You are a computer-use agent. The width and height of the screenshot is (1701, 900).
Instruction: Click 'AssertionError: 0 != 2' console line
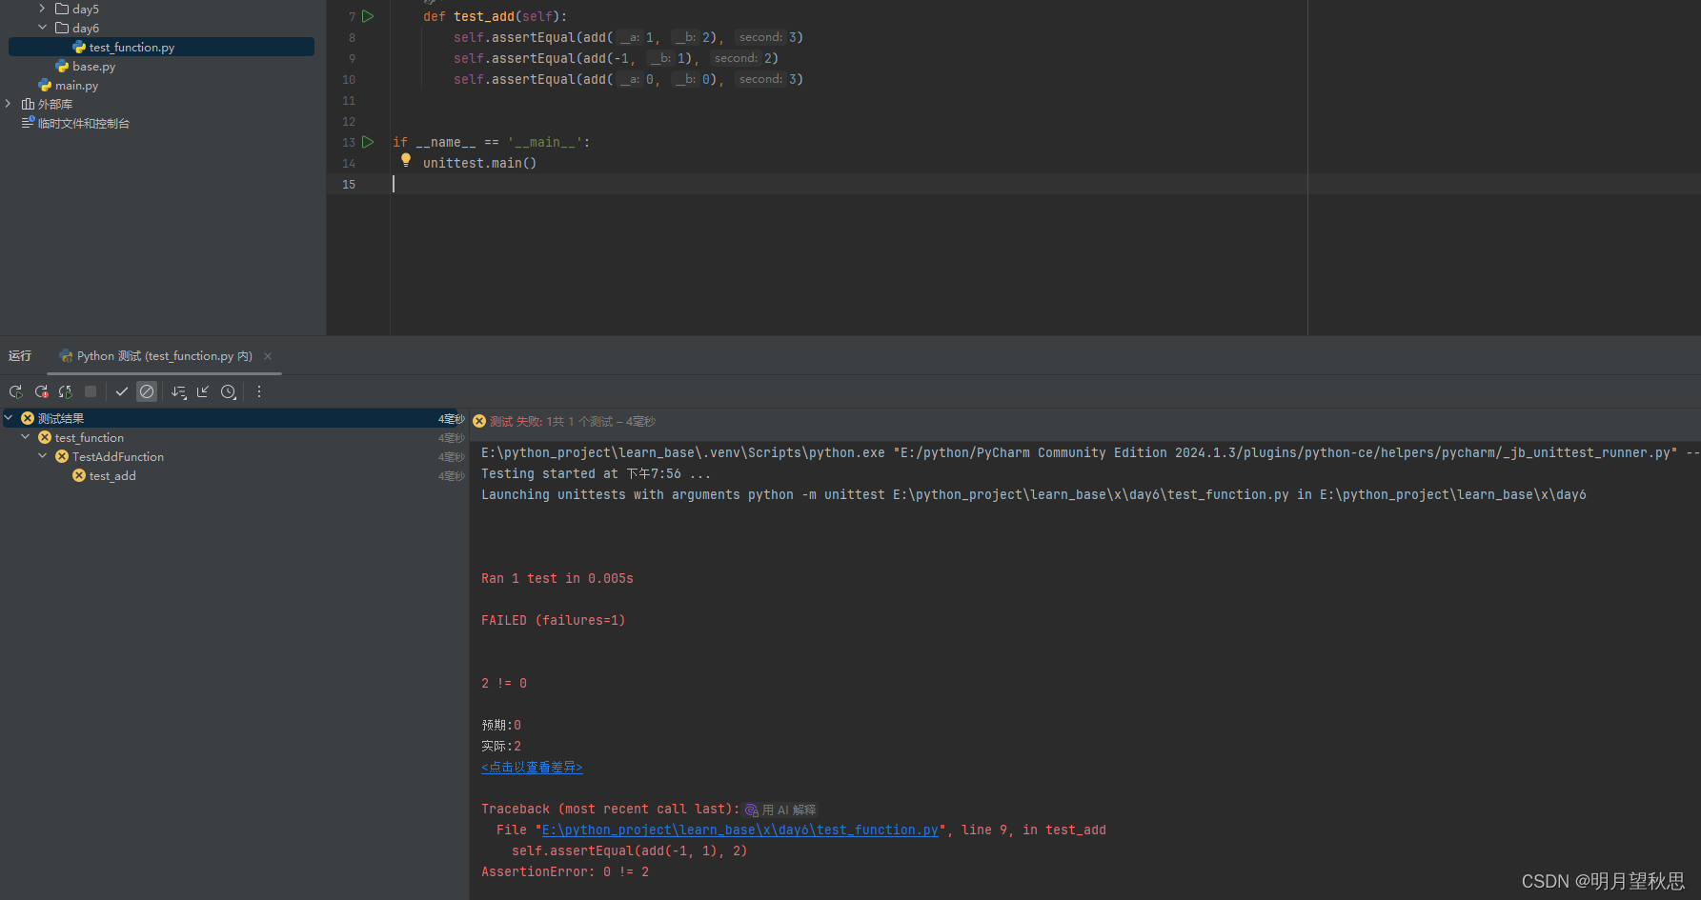[x=565, y=872]
